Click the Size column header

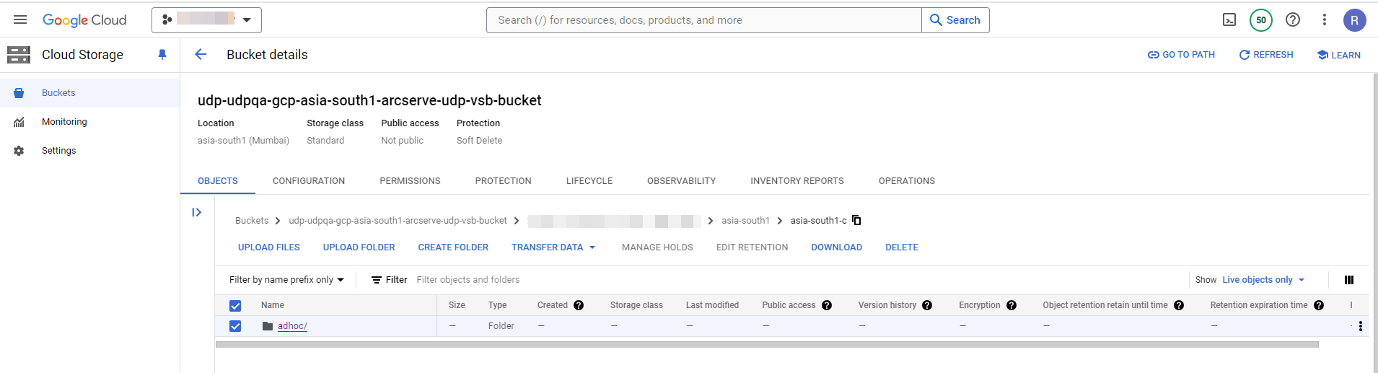pos(457,305)
